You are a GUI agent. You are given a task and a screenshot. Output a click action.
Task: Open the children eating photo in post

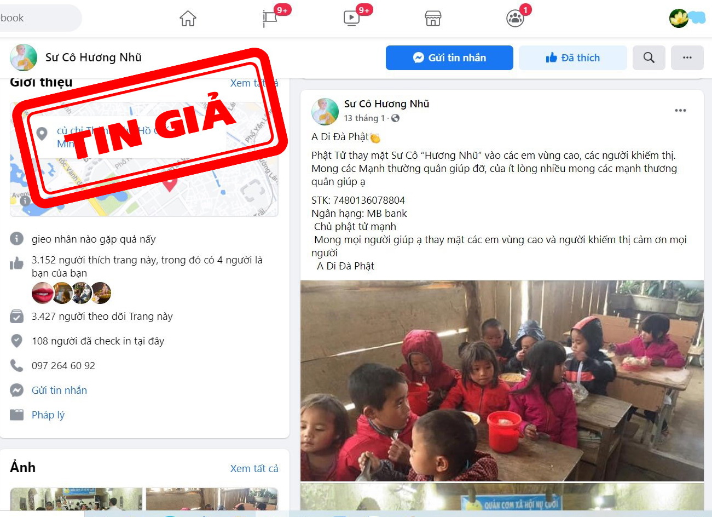click(x=502, y=381)
